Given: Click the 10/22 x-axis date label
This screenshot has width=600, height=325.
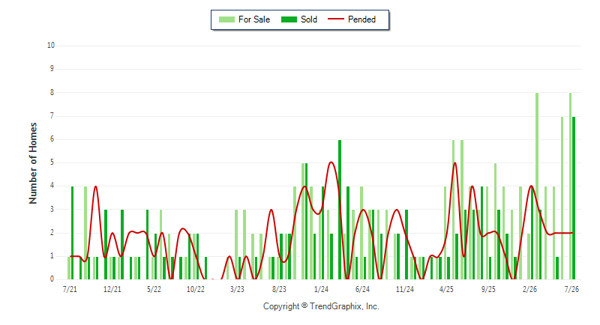Looking at the screenshot, I should pos(196,289).
